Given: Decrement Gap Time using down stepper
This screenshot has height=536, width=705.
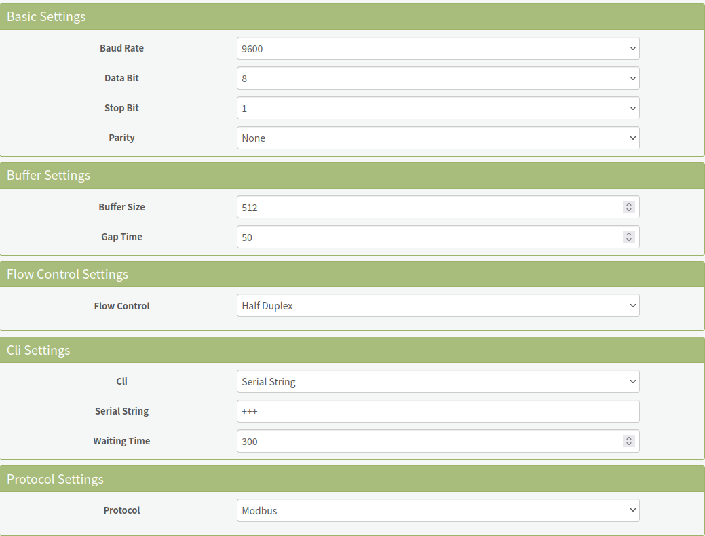Looking at the screenshot, I should click(x=629, y=240).
